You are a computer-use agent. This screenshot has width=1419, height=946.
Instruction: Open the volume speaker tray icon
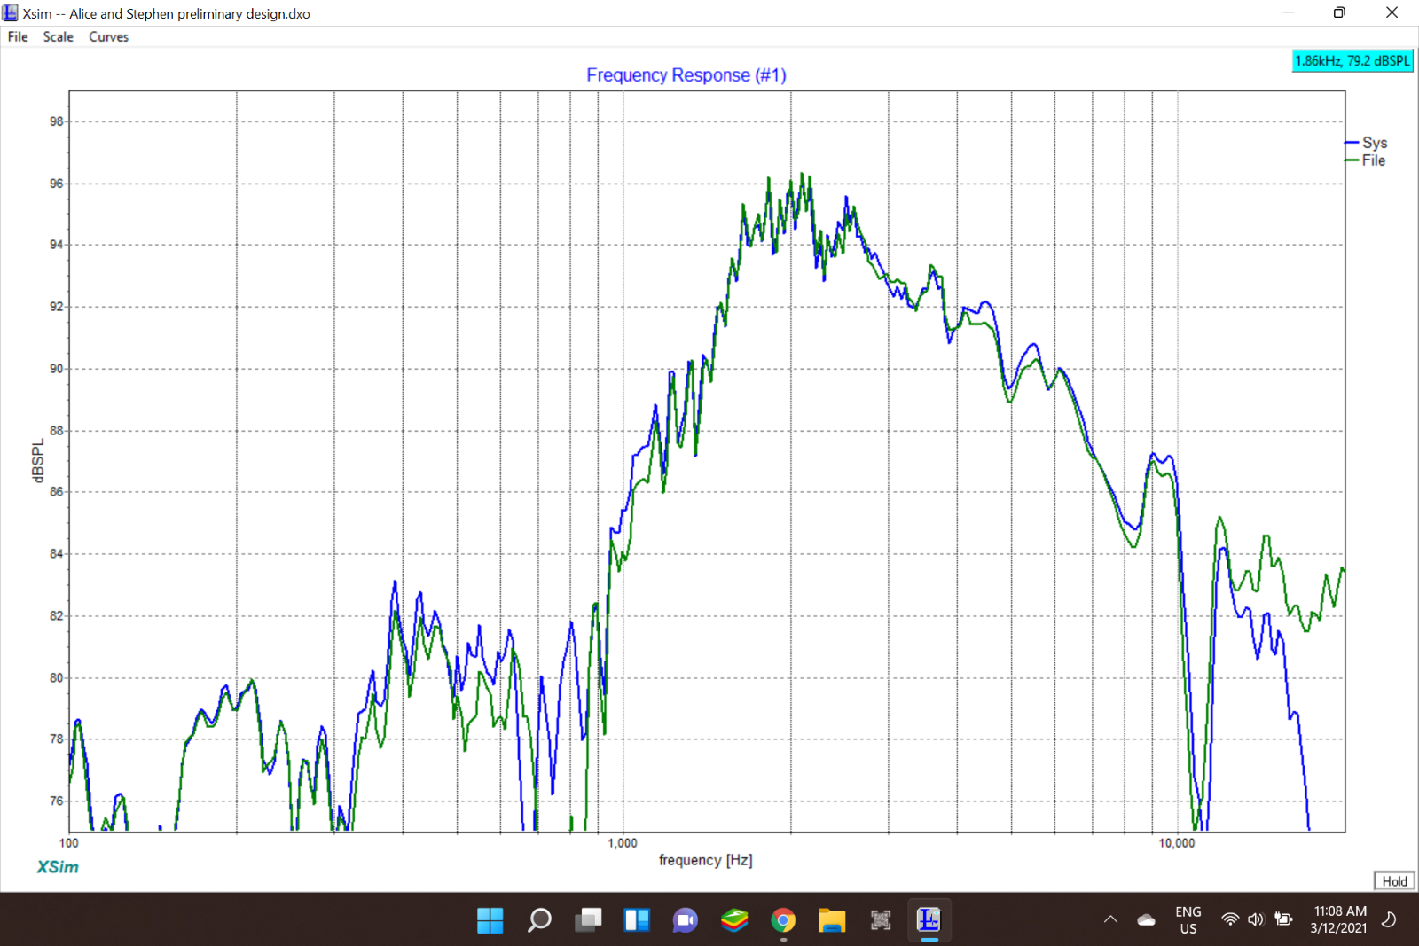coord(1256,919)
